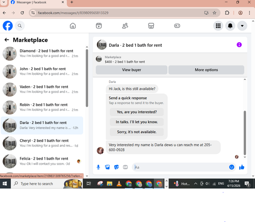Image resolution: width=255 pixels, height=222 pixels.
Task: Open Task View on the taskbar
Action: coord(89,183)
